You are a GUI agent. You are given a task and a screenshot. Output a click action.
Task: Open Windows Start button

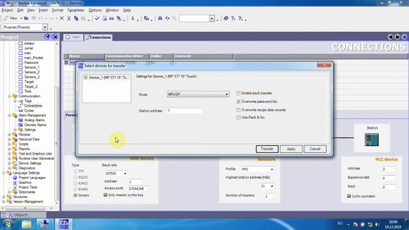tap(7, 224)
